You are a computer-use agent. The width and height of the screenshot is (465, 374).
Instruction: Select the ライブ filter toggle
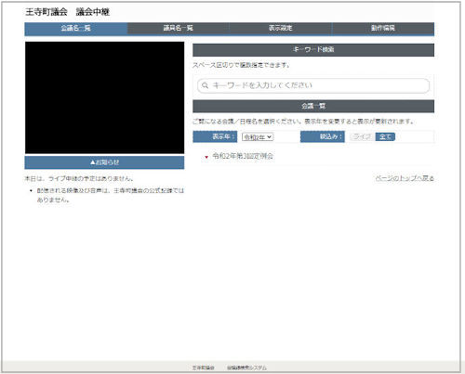(363, 136)
